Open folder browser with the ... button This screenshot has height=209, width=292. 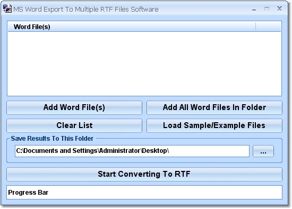pos(263,151)
